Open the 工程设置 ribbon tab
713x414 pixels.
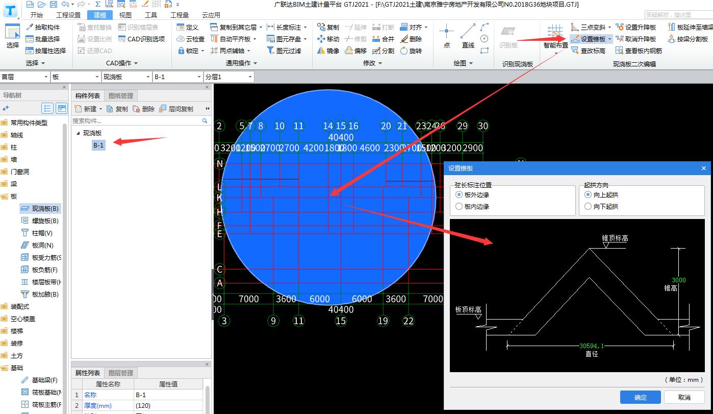coord(68,15)
